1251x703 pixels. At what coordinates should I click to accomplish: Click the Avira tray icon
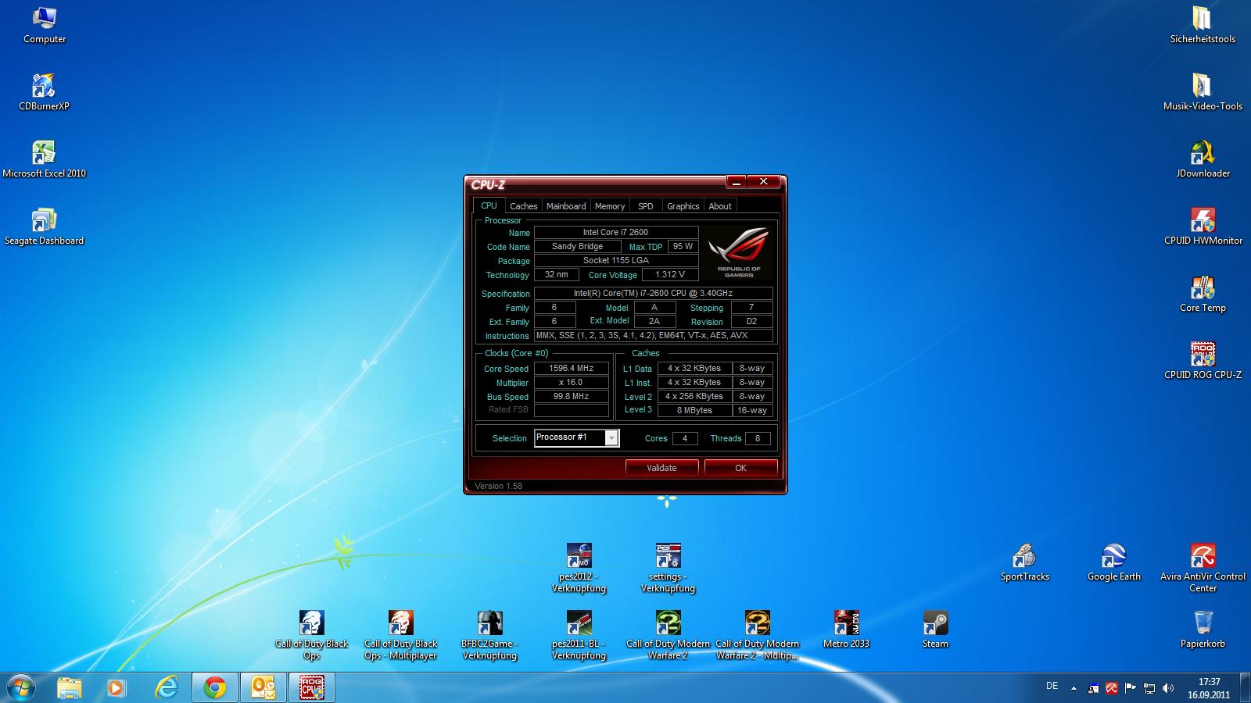[1111, 688]
